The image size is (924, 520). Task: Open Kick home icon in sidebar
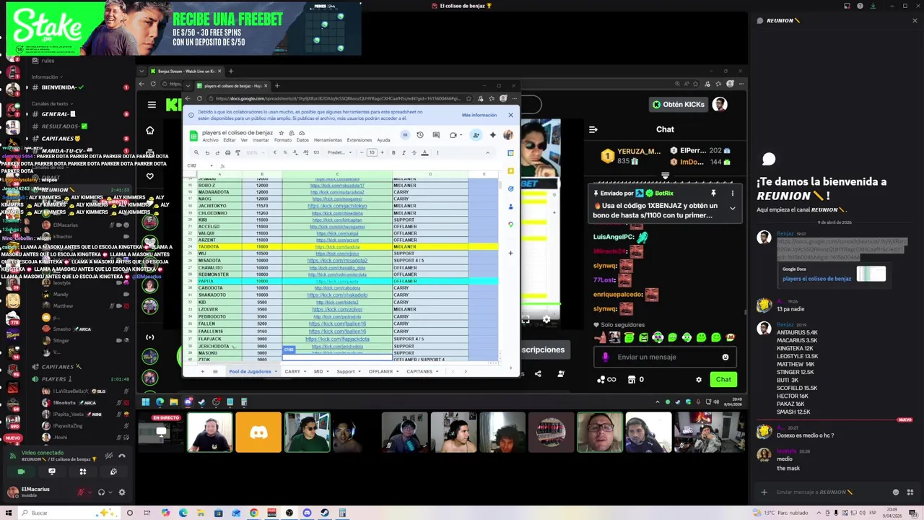[x=150, y=131]
